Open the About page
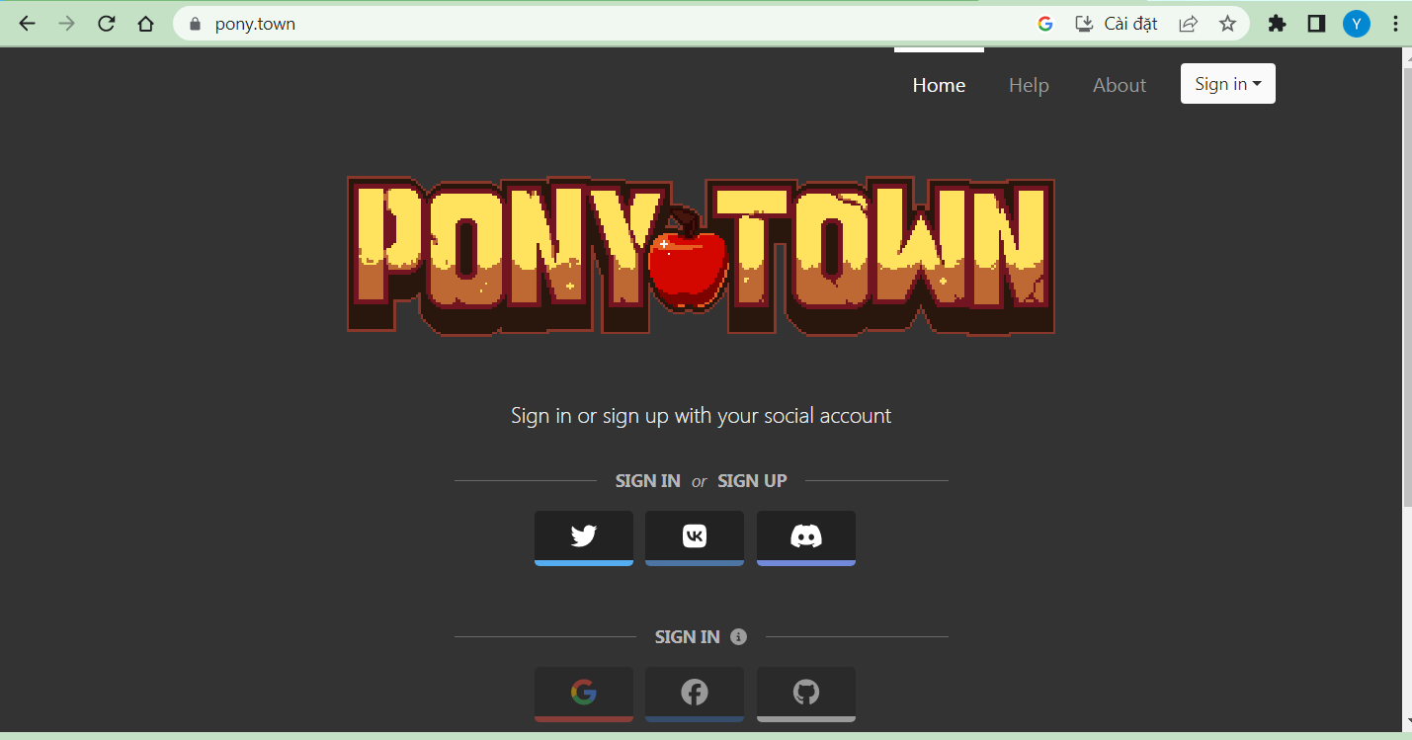Screen dimensions: 1412x740 click(x=1120, y=85)
